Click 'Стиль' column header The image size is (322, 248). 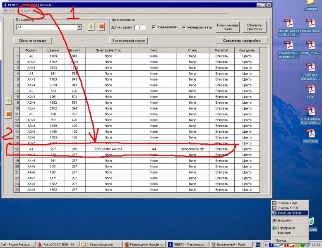click(x=192, y=50)
